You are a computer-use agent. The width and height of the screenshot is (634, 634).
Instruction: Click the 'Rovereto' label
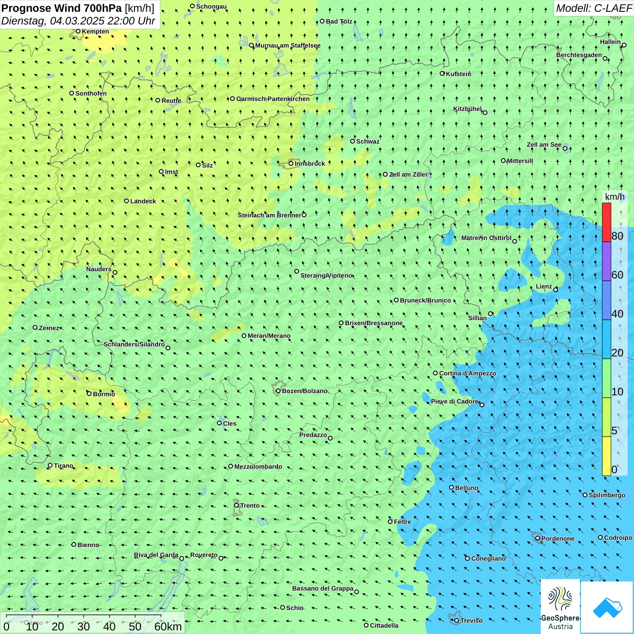pyautogui.click(x=204, y=555)
